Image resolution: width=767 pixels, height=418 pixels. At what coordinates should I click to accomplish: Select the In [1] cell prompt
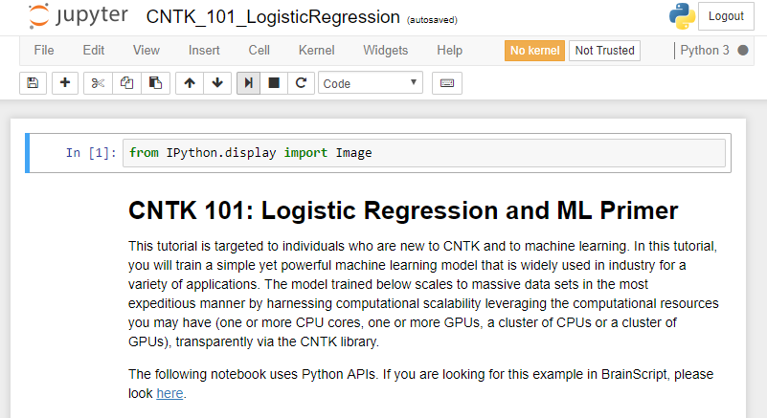tap(91, 153)
